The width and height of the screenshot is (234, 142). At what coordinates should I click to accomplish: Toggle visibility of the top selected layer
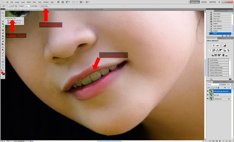click(x=208, y=90)
